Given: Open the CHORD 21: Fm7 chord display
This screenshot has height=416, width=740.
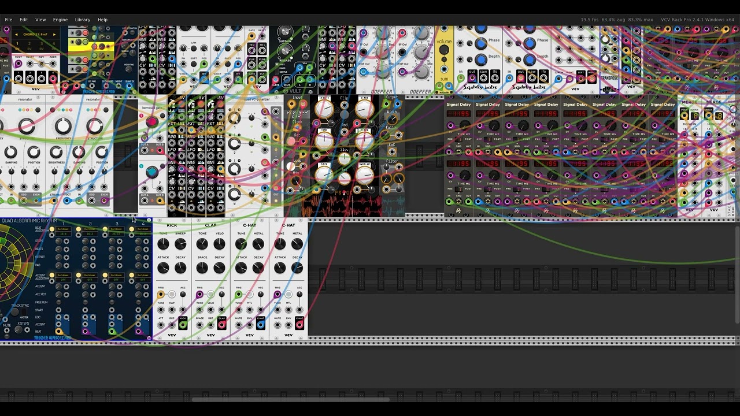Looking at the screenshot, I should click(x=35, y=35).
